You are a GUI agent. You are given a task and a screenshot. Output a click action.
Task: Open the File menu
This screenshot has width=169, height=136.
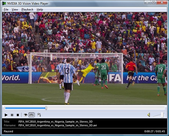(6, 9)
